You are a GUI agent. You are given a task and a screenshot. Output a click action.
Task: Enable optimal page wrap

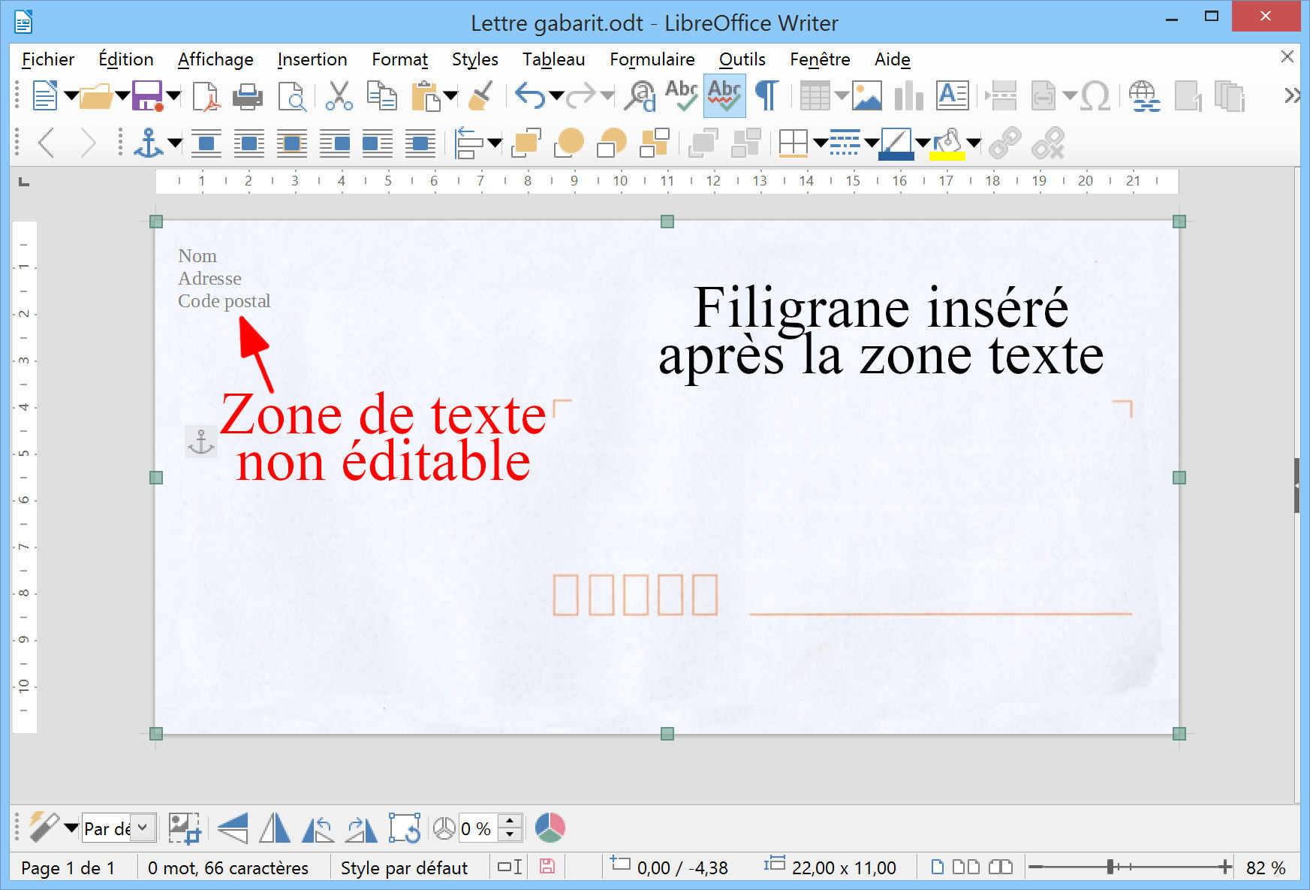click(291, 143)
